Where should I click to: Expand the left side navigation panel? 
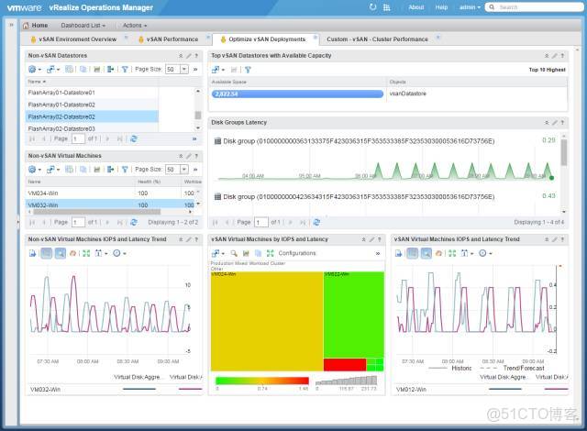point(11,25)
